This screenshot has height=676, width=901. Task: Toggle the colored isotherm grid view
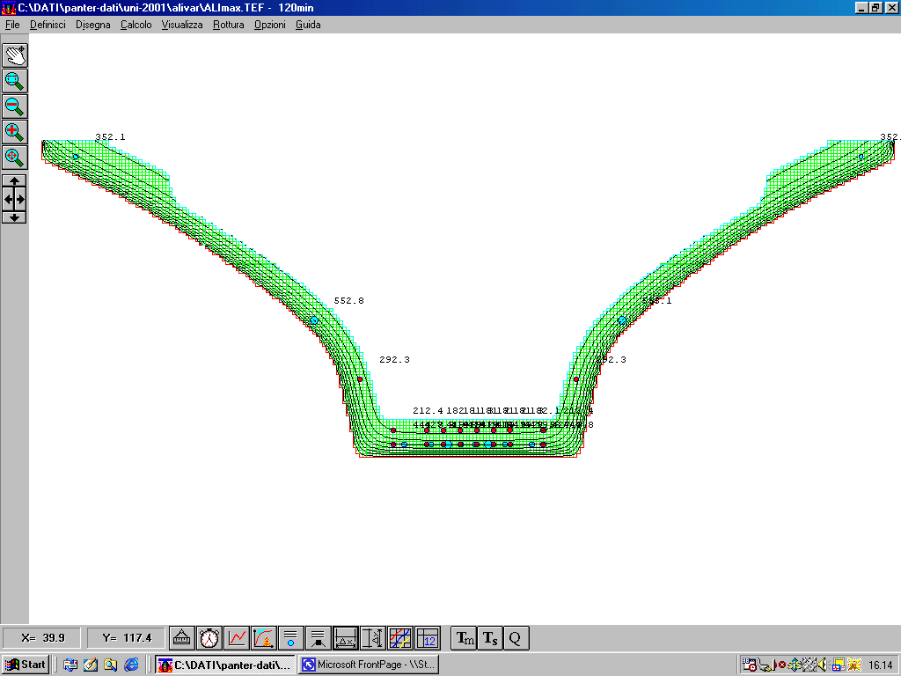point(400,637)
